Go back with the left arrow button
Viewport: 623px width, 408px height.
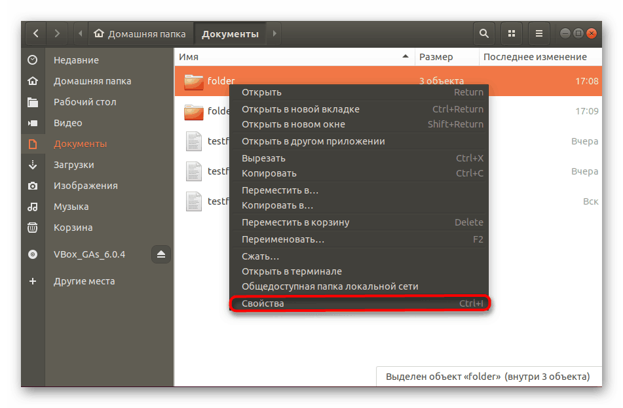pyautogui.click(x=36, y=34)
